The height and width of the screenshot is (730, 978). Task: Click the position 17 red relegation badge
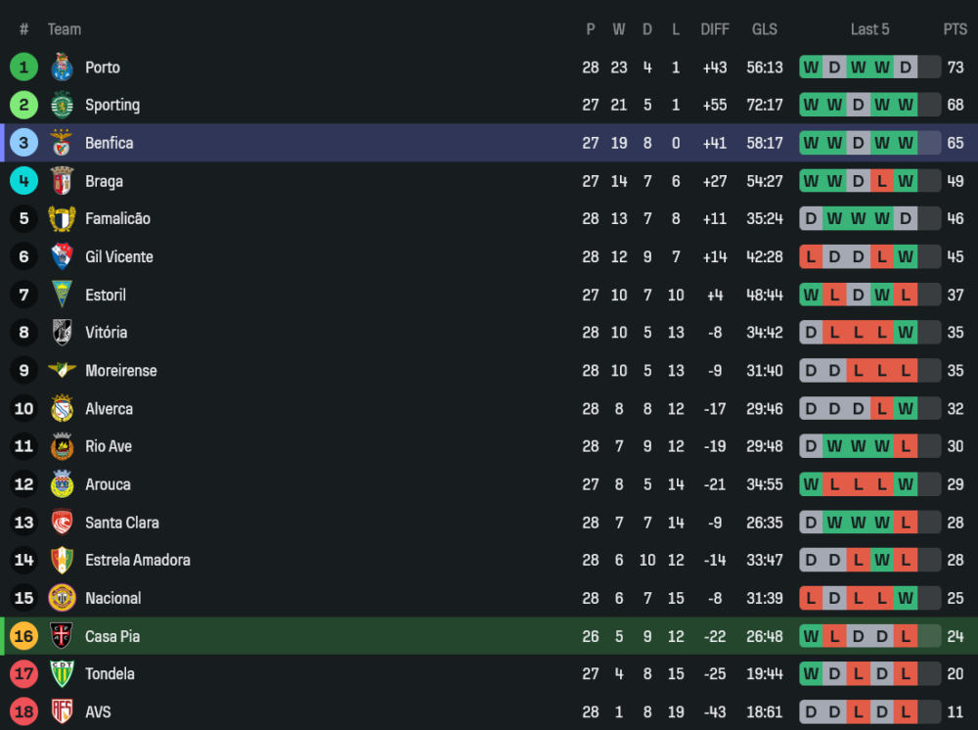point(23,674)
